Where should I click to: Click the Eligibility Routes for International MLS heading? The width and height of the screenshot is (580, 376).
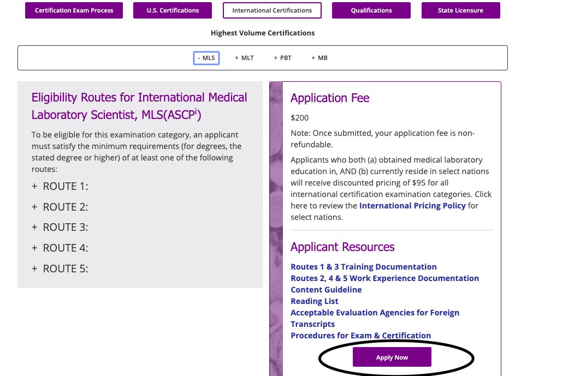click(139, 106)
